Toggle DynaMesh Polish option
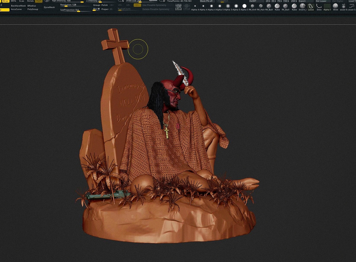 [x=105, y=5]
